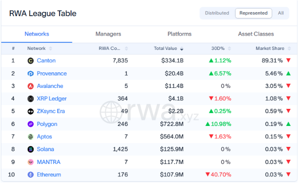298x183 pixels.
Task: Switch to the Managers tab
Action: [108, 34]
